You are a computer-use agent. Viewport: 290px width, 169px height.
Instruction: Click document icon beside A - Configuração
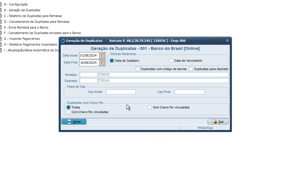pos(1,4)
